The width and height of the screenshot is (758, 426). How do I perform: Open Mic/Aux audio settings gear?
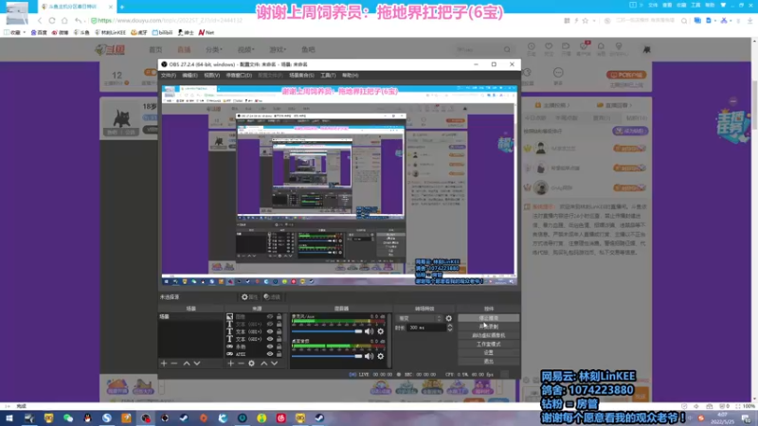coord(381,331)
